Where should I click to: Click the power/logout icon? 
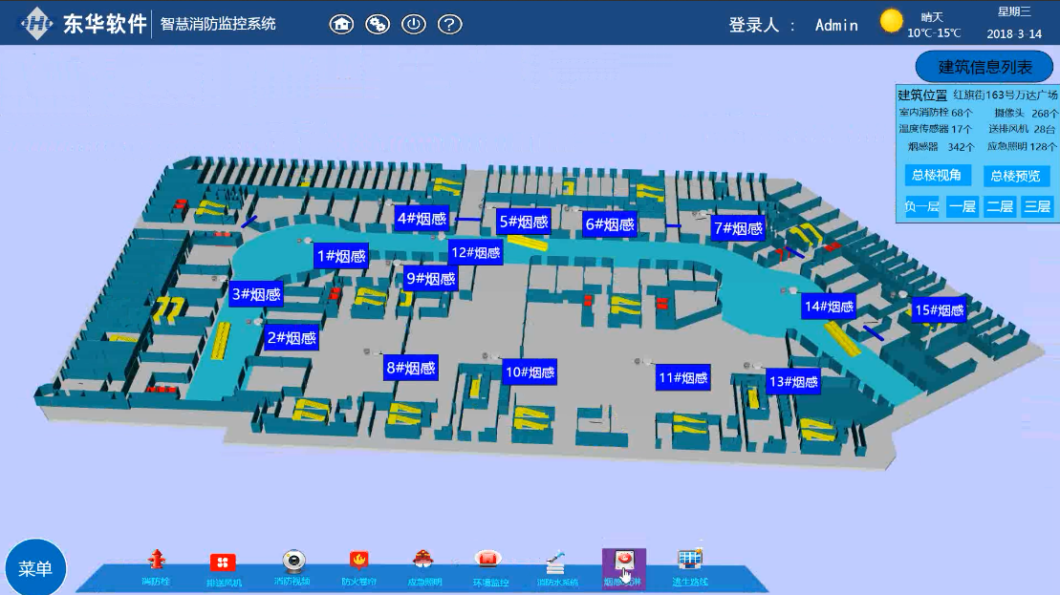pos(413,25)
